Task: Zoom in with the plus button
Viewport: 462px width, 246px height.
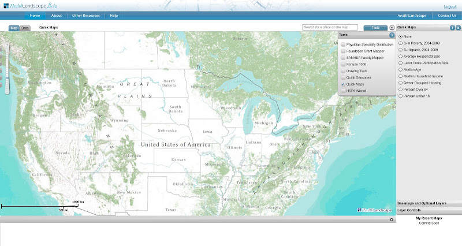Action: tap(7, 45)
